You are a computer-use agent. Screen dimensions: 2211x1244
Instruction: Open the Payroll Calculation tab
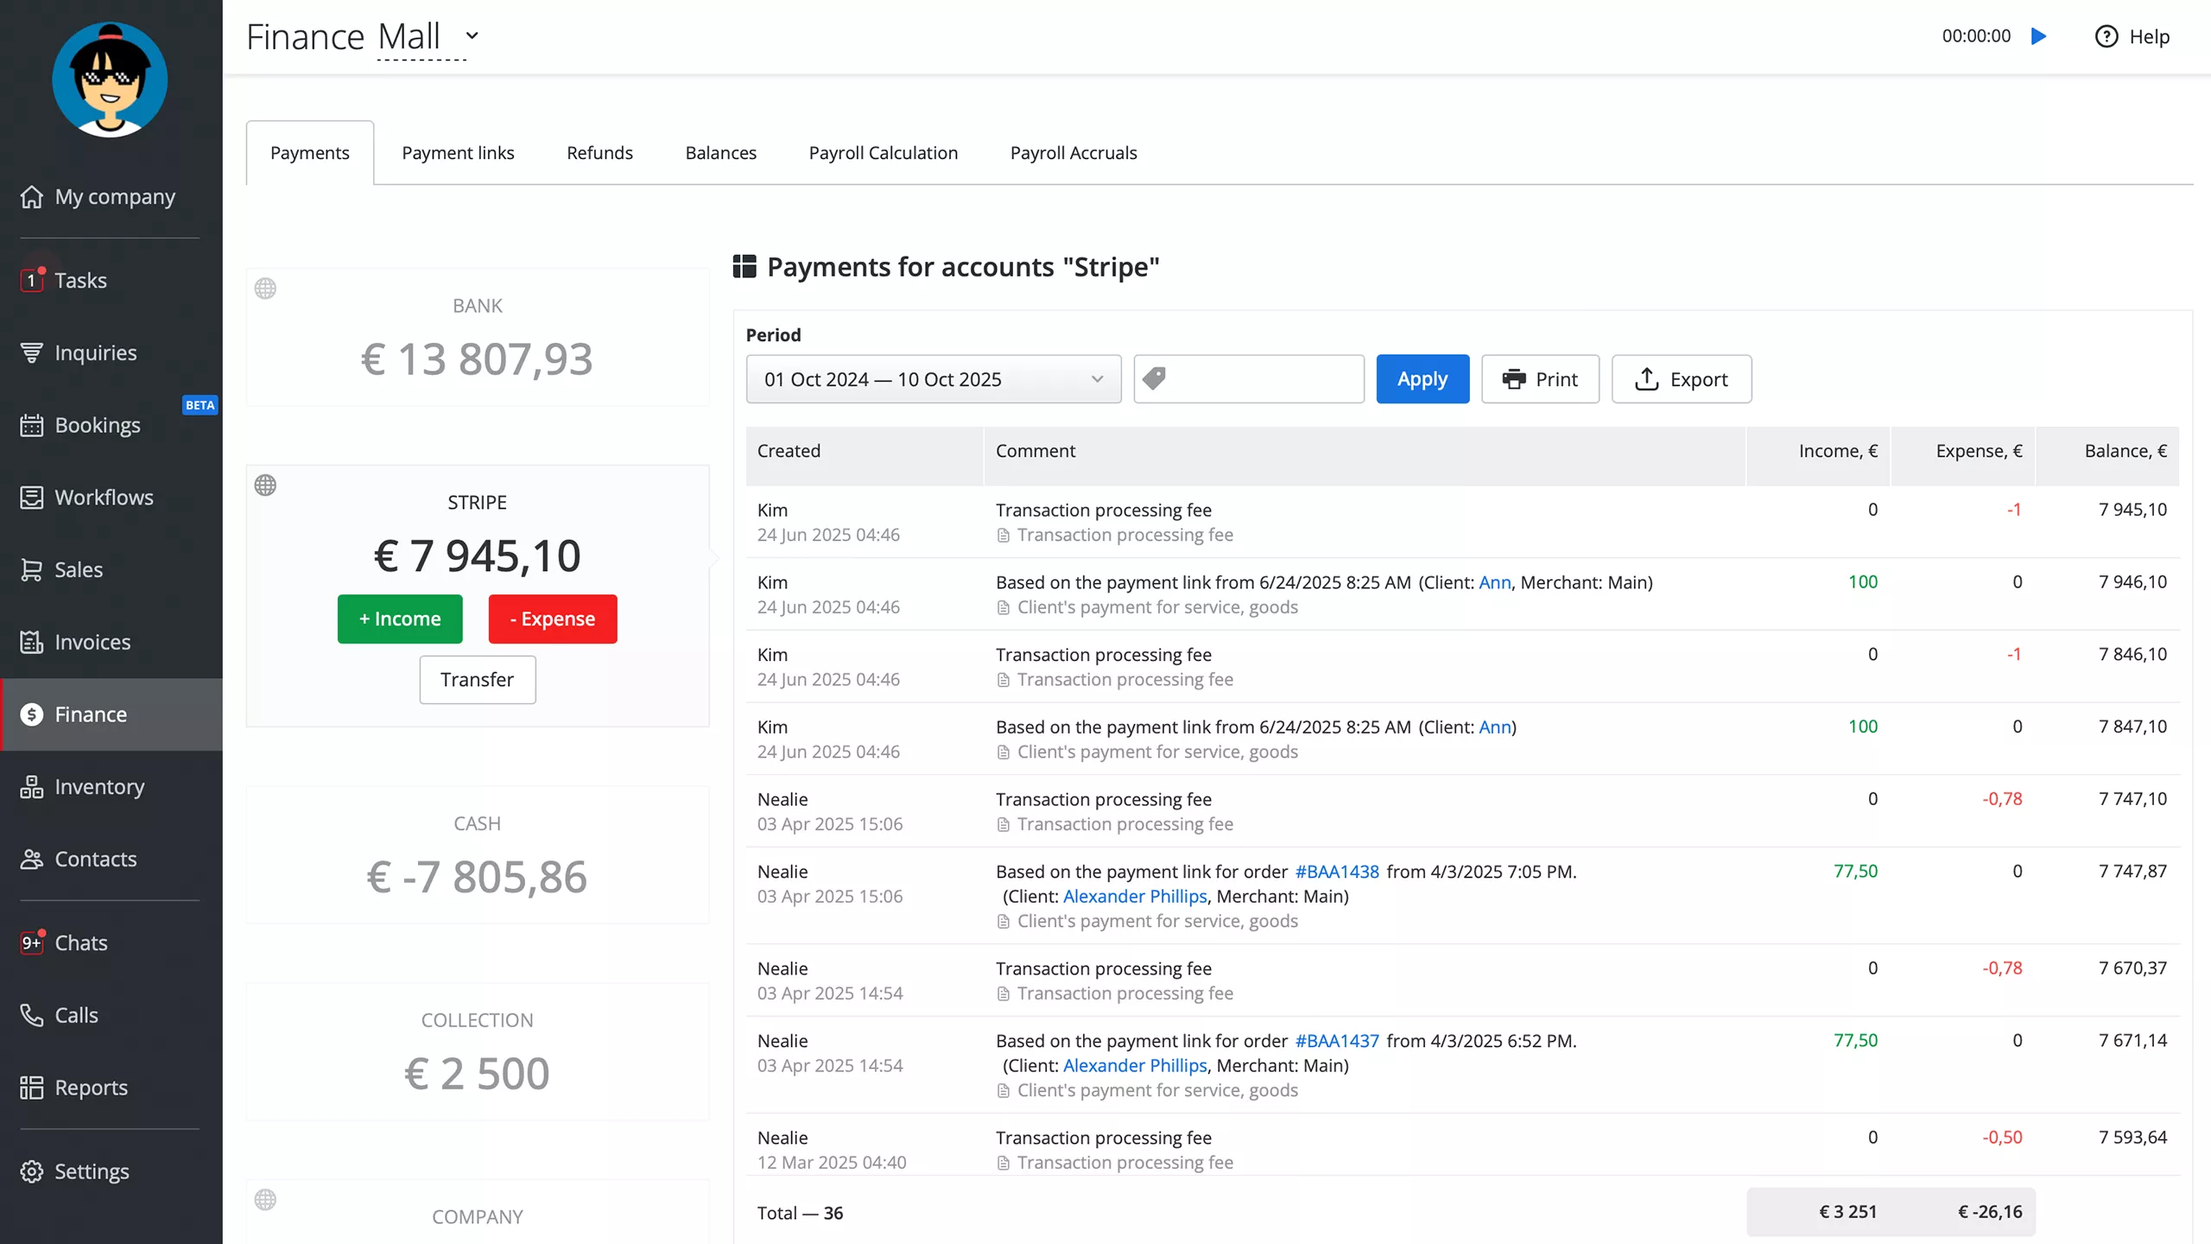tap(883, 153)
